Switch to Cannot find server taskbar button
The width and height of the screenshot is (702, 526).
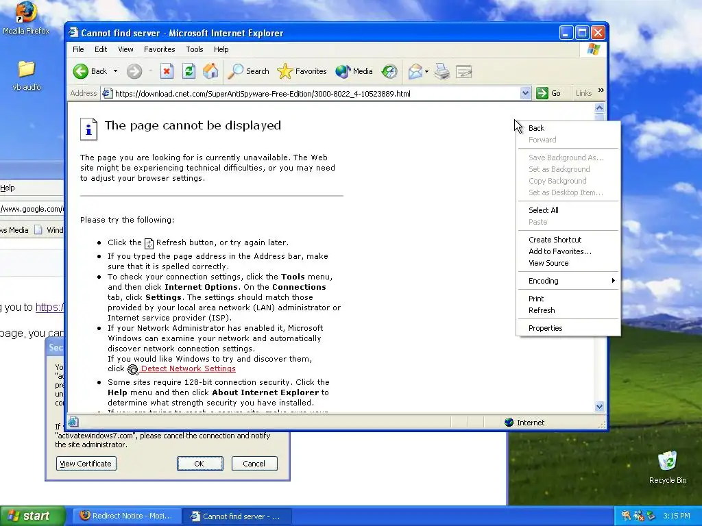click(237, 516)
